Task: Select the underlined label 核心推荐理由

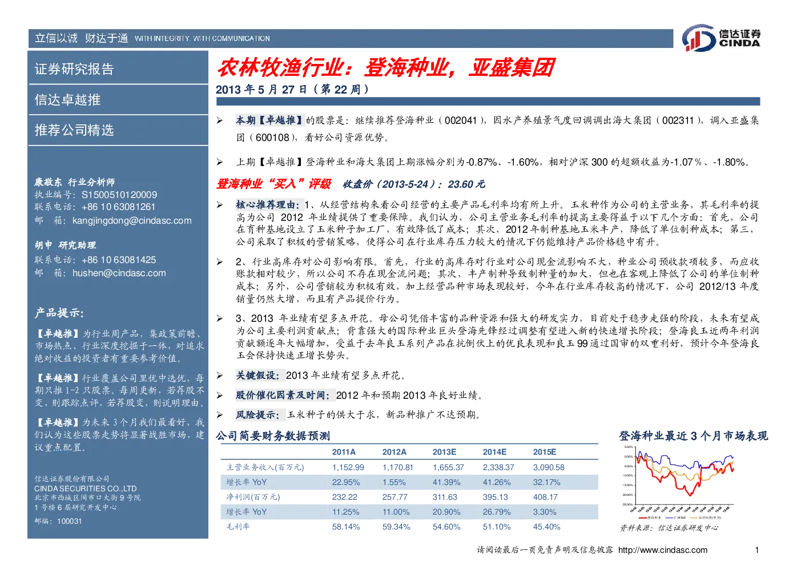Action: click(x=268, y=205)
